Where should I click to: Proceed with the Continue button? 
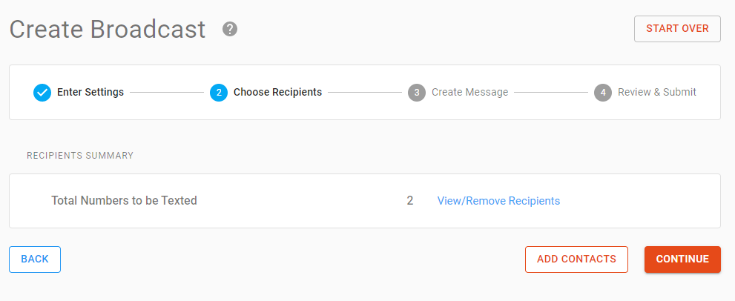[682, 259]
